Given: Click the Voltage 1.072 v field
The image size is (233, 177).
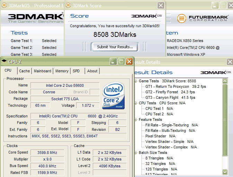Looking at the screenshot, I should point(88,105).
